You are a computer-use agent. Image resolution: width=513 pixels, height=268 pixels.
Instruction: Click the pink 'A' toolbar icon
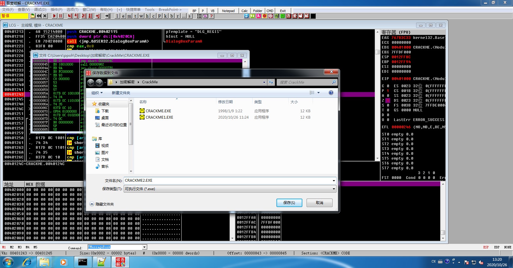[x=259, y=16]
